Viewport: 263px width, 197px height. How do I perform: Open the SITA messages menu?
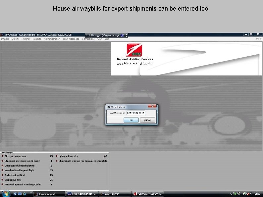click(71, 39)
